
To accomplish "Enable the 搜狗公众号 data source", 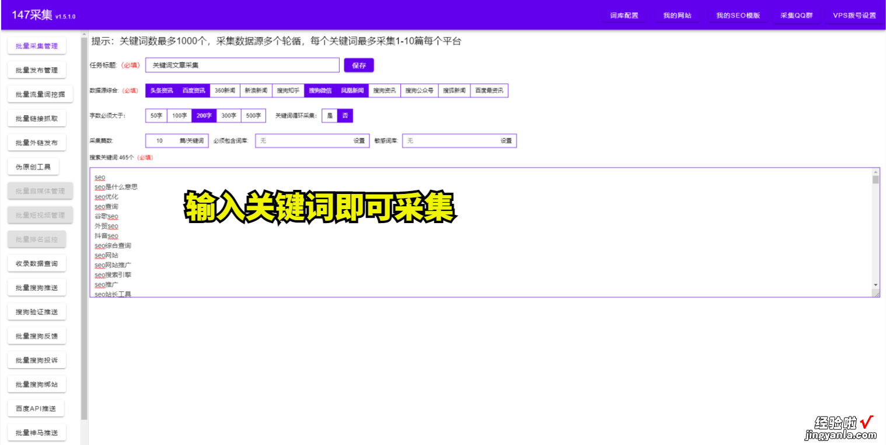I will click(x=419, y=91).
